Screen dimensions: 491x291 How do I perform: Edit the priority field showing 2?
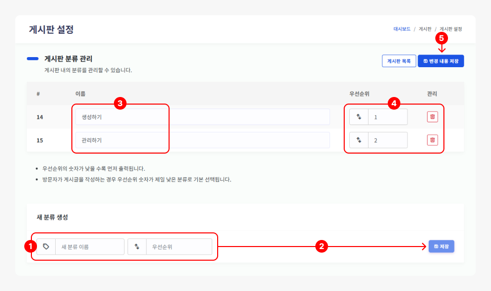[x=387, y=140]
